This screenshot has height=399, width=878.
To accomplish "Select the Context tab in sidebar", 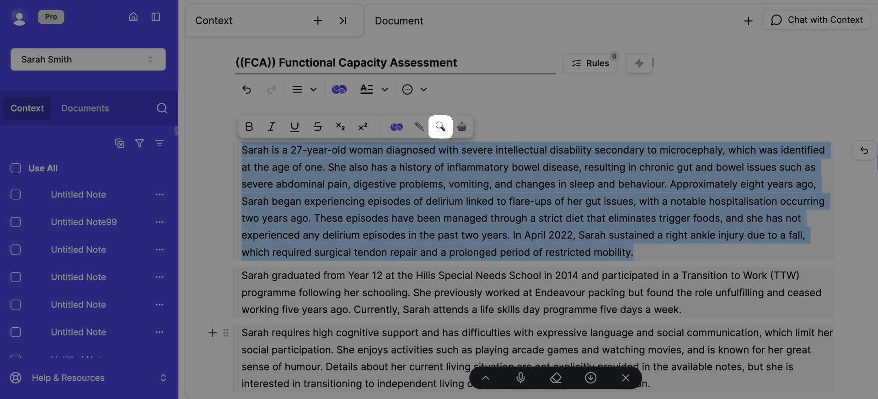I will click(27, 108).
